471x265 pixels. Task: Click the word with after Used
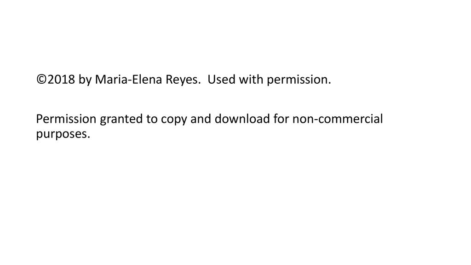click(x=251, y=80)
